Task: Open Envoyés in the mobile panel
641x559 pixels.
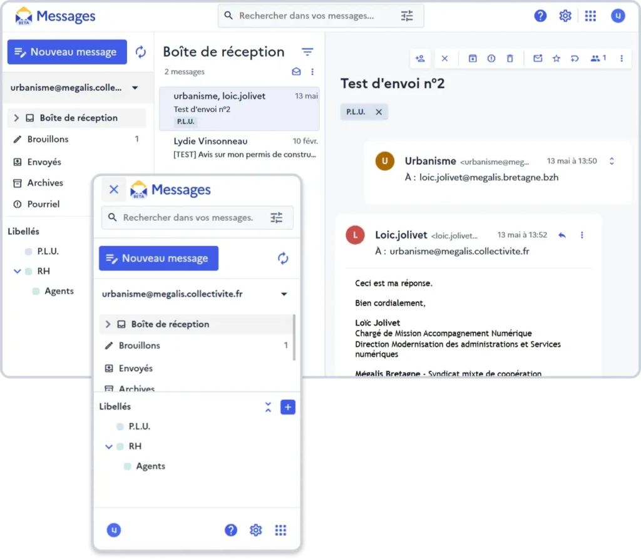Action: coord(196,369)
